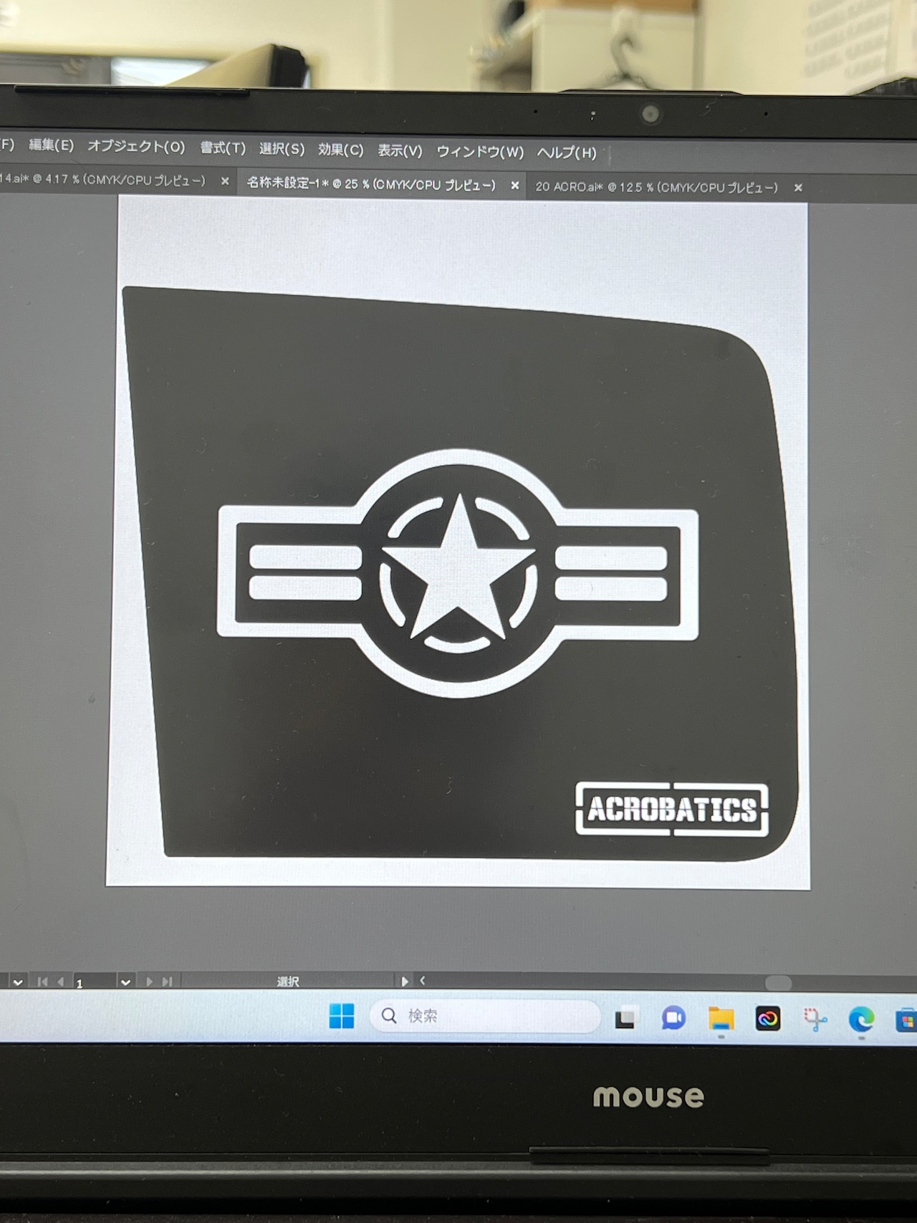Open the ヘルプ(H) menu
Viewport: 917px width, 1223px height.
point(567,153)
